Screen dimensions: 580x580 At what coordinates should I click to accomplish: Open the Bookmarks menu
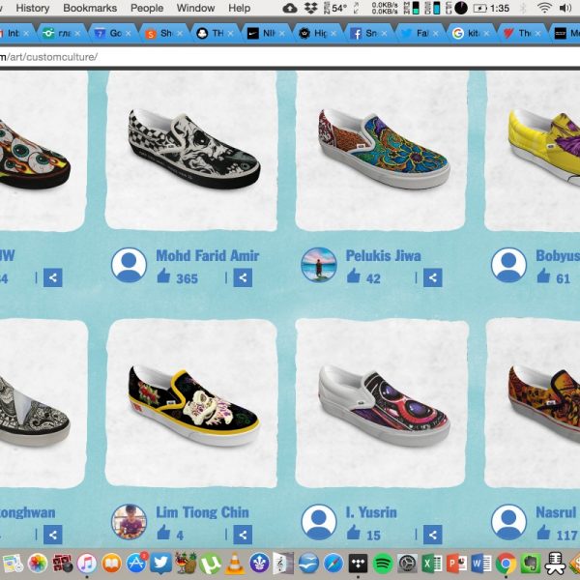point(90,8)
